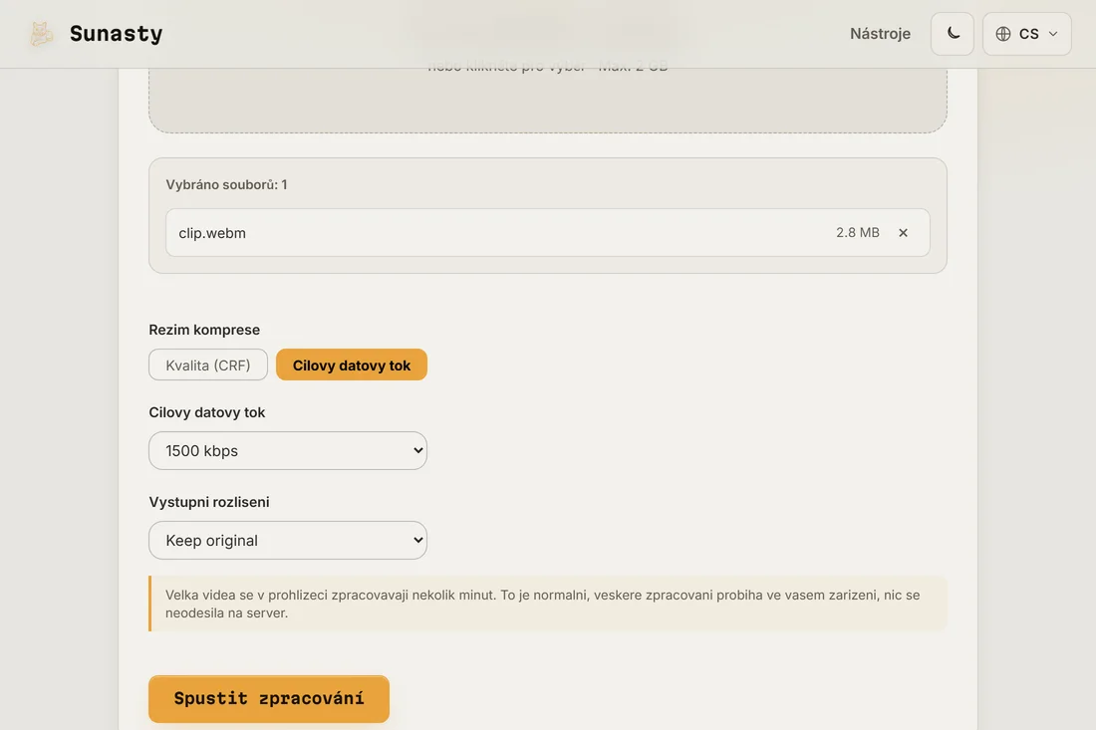
Task: Open the Sunasty home title link
Action: pos(116,34)
